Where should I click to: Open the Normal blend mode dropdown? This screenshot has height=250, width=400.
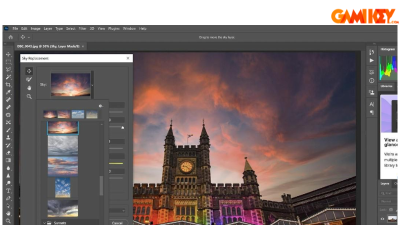tap(388, 201)
